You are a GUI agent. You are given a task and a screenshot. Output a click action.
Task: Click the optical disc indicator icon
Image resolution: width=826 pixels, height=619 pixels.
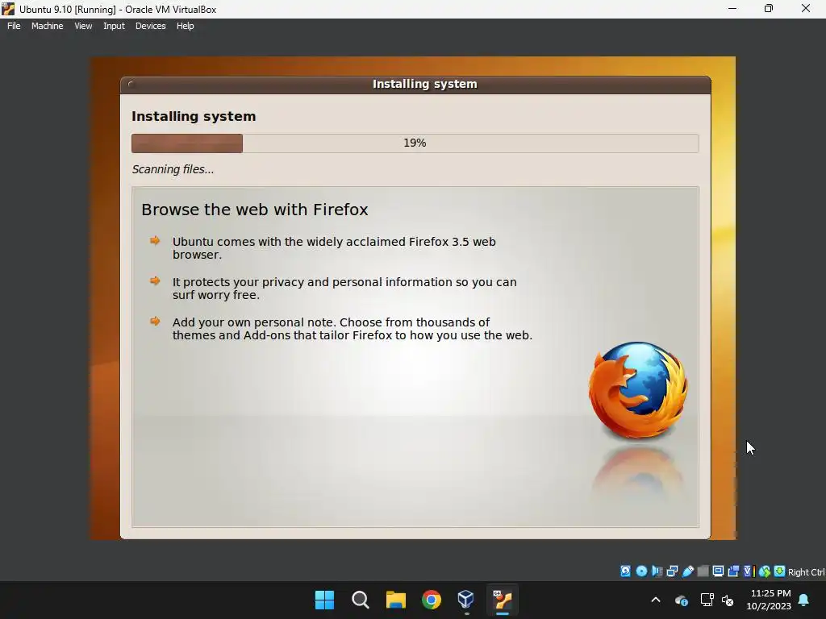click(641, 571)
